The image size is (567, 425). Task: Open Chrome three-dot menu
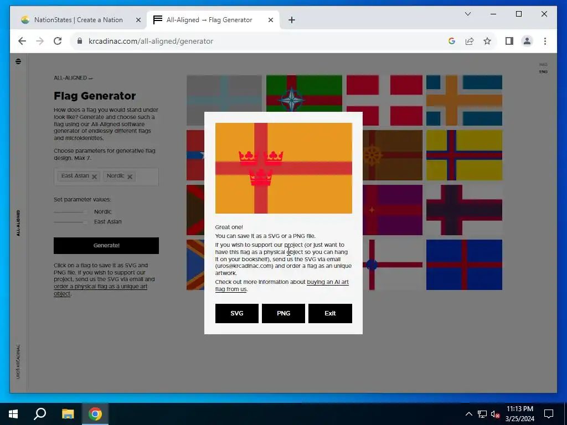[x=545, y=41]
